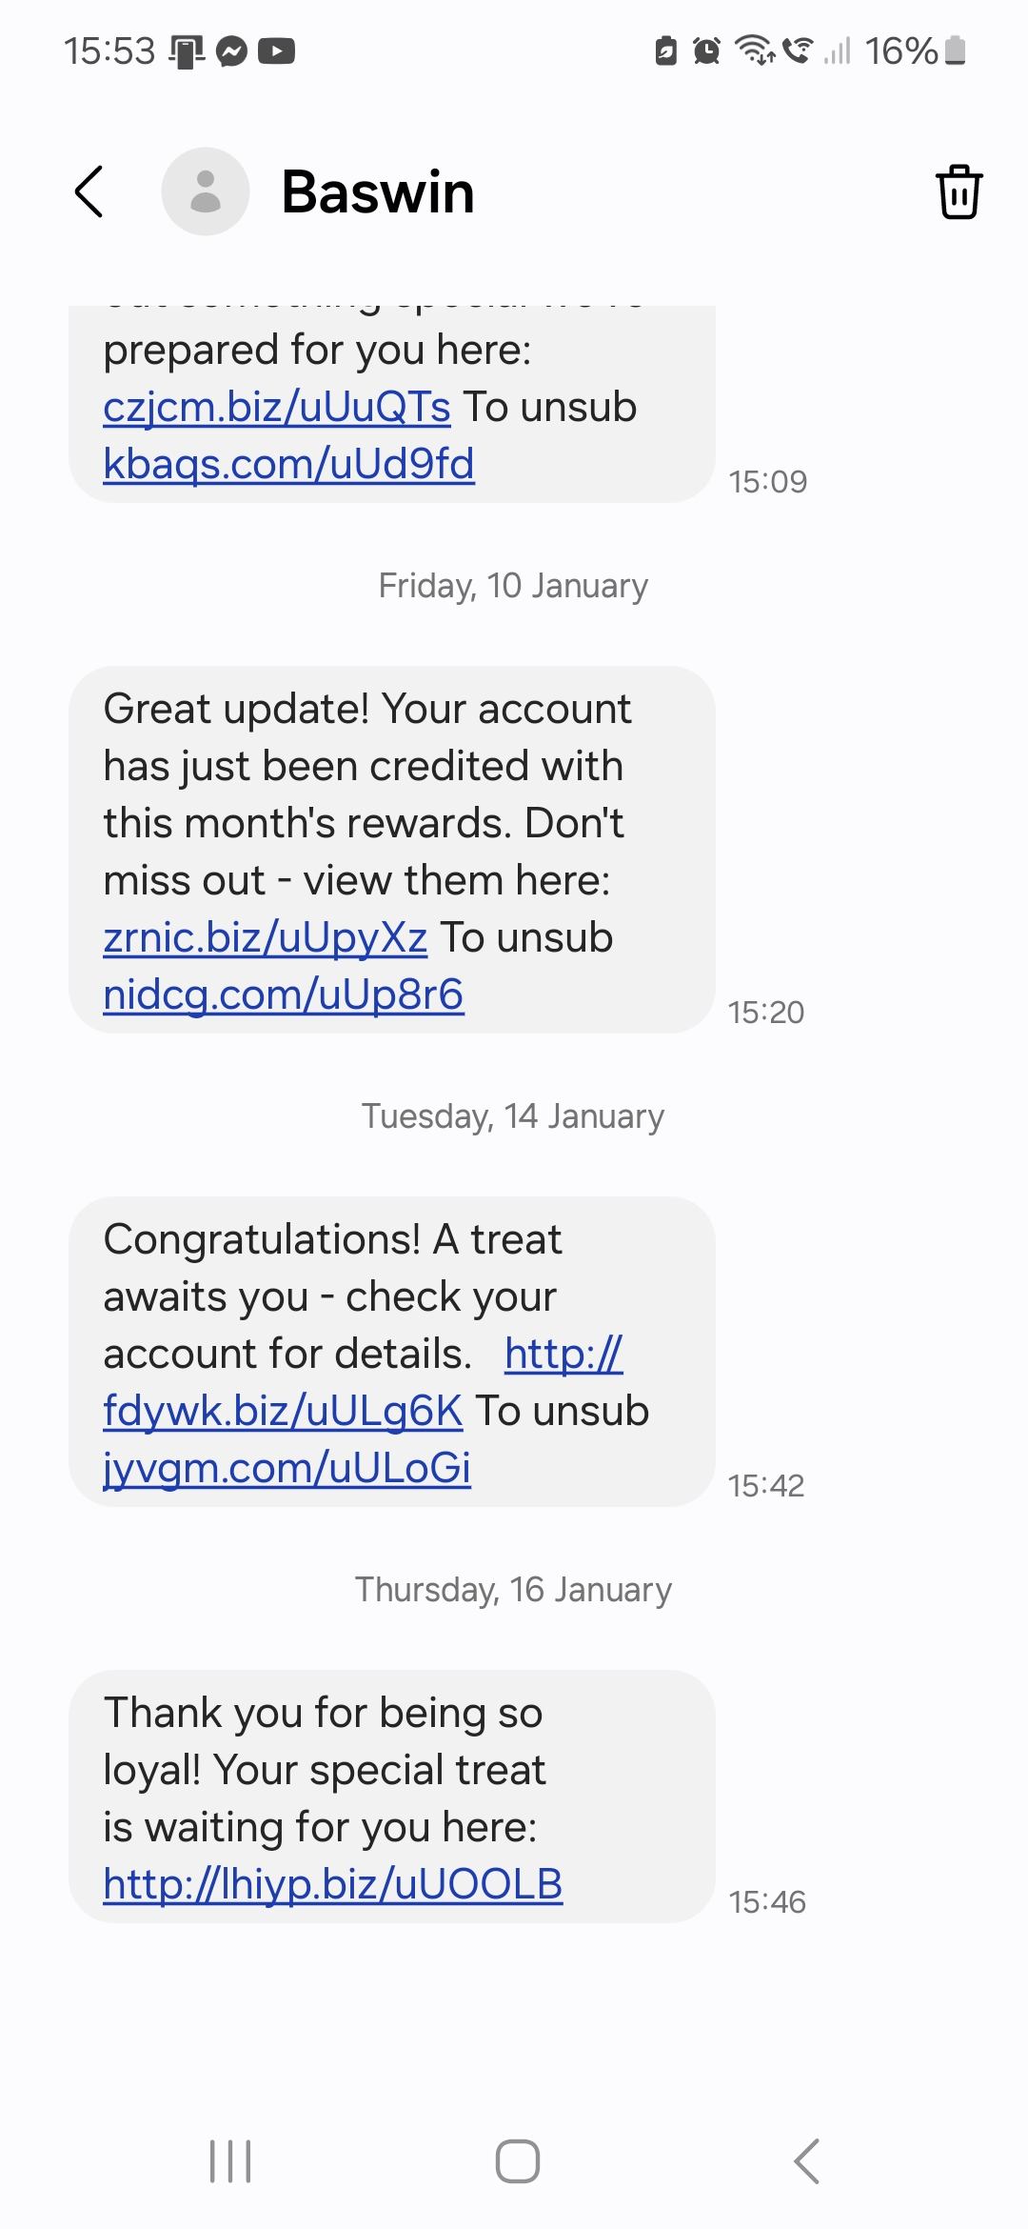The image size is (1028, 2229).
Task: Tap the back arrow in header
Action: coord(89,191)
